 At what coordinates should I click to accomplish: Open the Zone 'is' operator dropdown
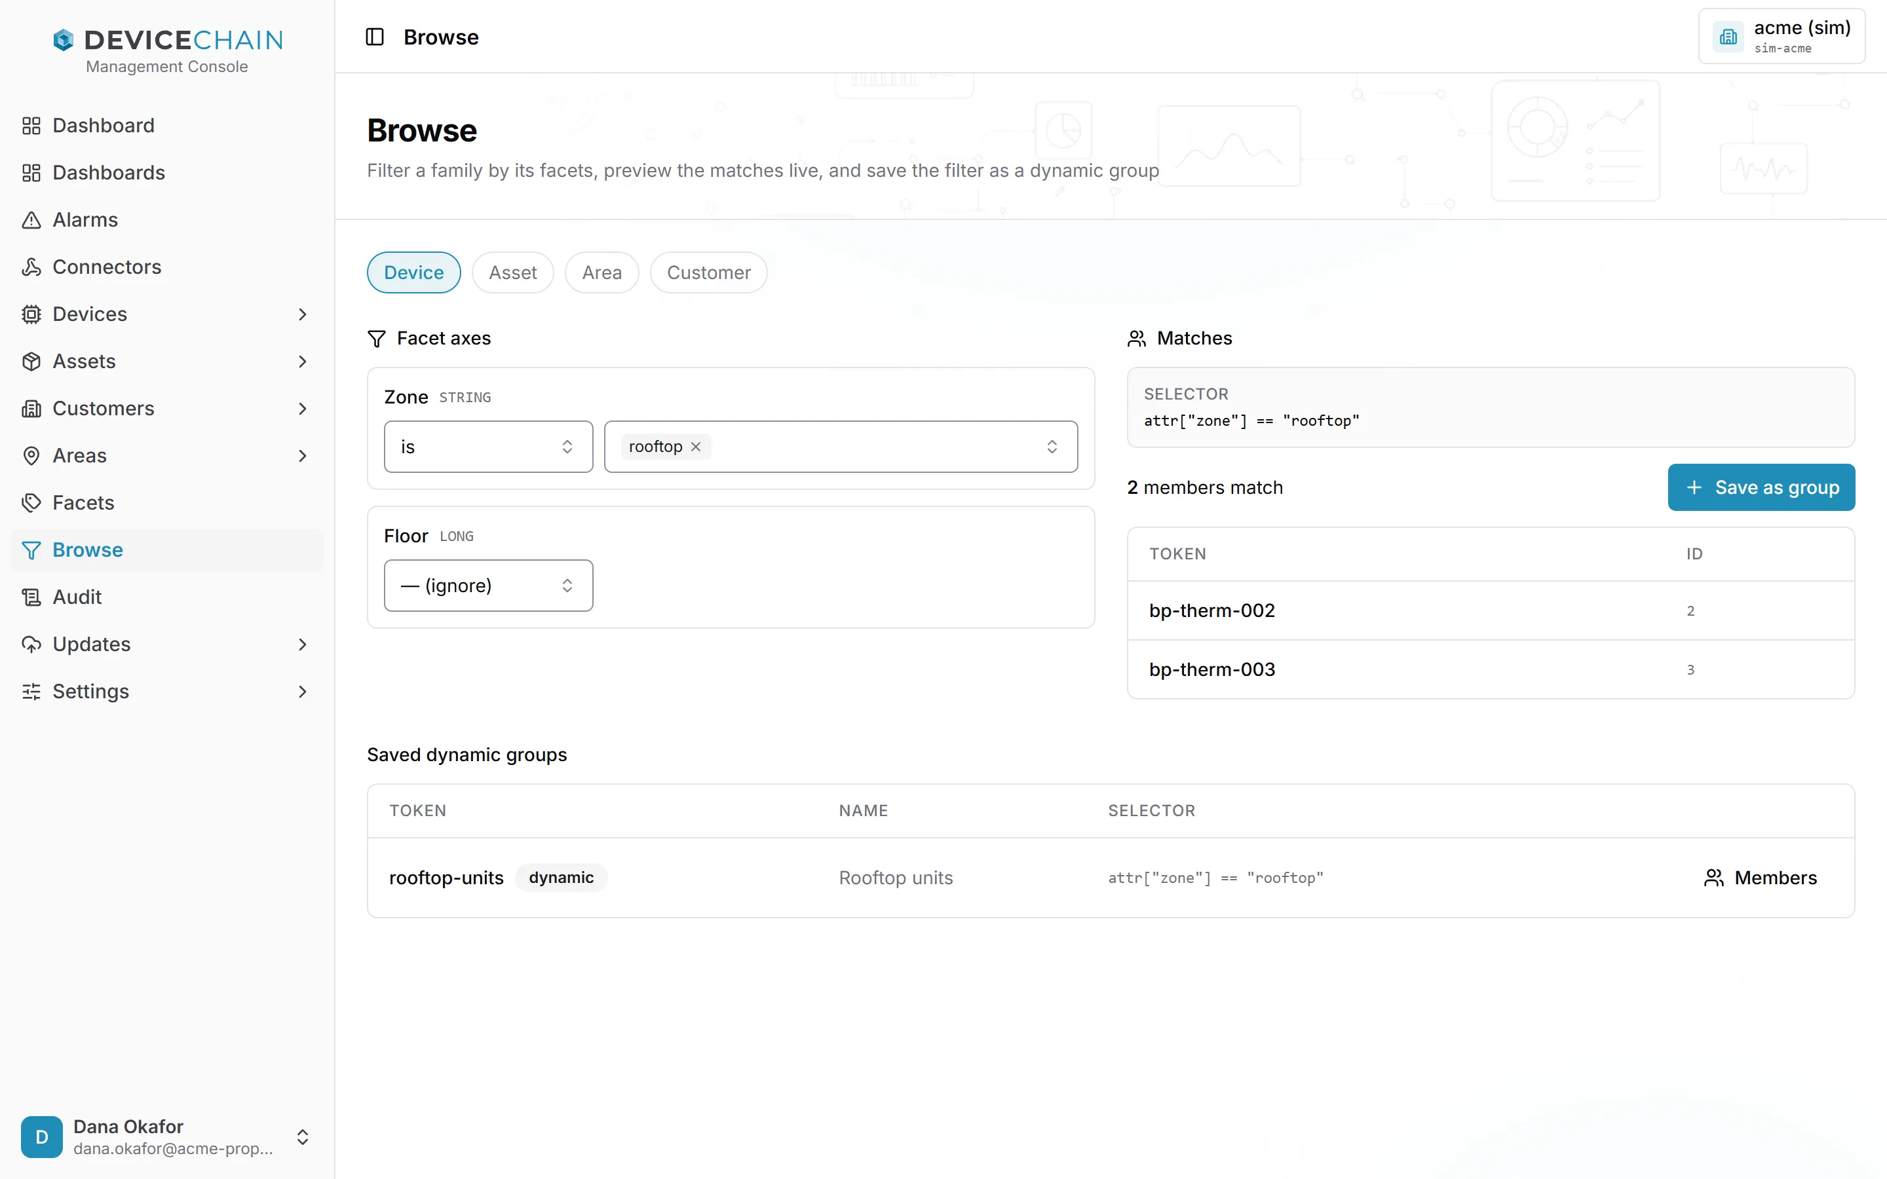pyautogui.click(x=488, y=447)
